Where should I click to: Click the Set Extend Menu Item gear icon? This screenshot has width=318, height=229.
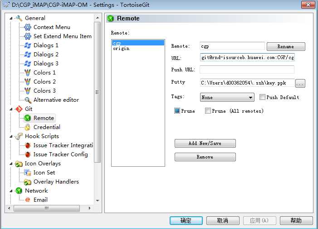click(28, 36)
